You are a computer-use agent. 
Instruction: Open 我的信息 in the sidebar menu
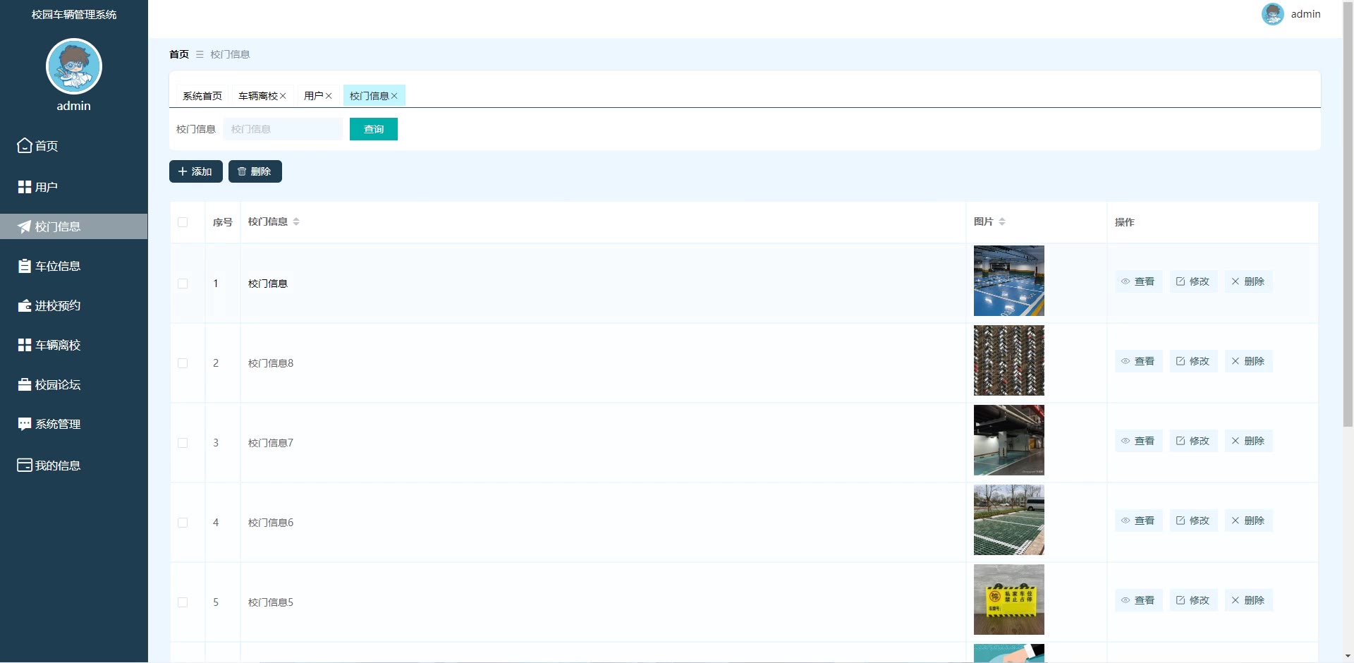[x=74, y=466]
